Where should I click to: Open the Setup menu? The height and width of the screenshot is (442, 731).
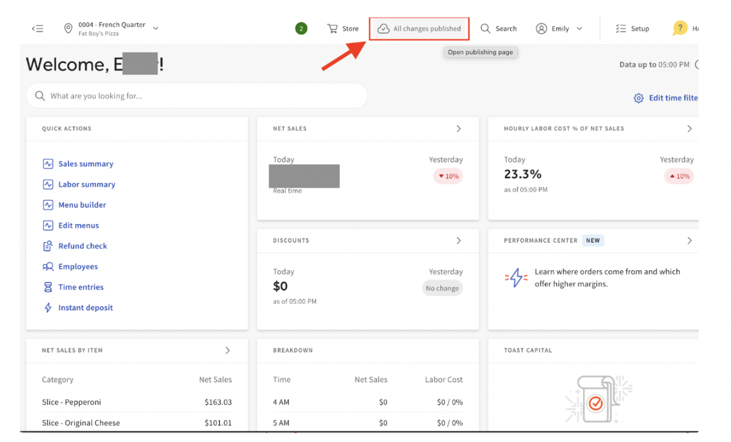point(632,28)
